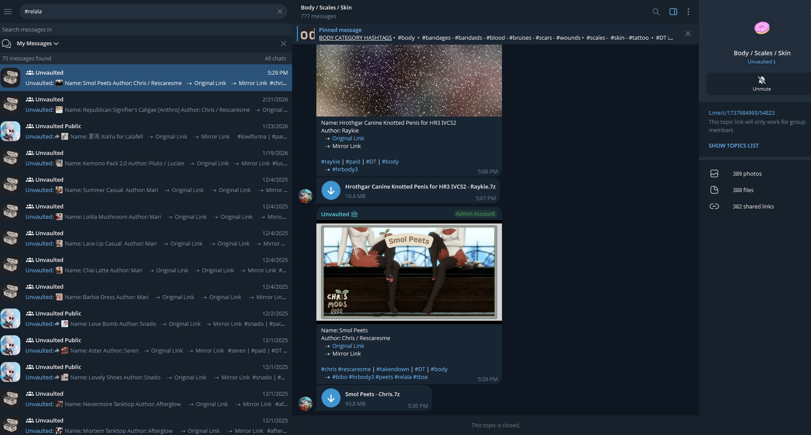Open the Kemono Pack 2.0 search result
811x435 pixels.
(x=146, y=158)
